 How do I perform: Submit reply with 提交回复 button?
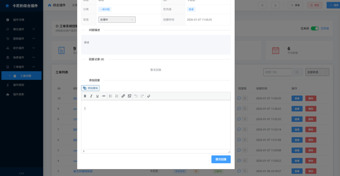tap(221, 159)
